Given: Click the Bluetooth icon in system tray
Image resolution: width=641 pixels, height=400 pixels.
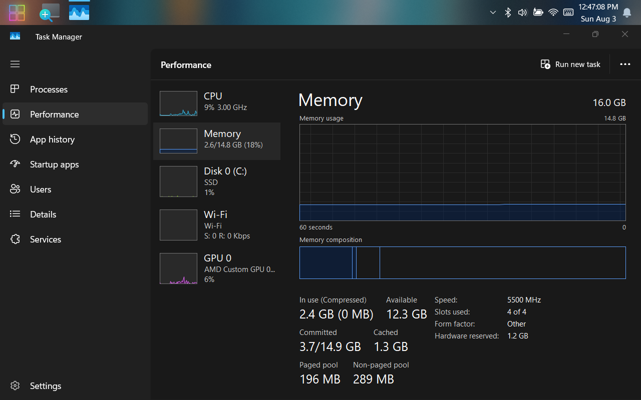Looking at the screenshot, I should coord(508,12).
